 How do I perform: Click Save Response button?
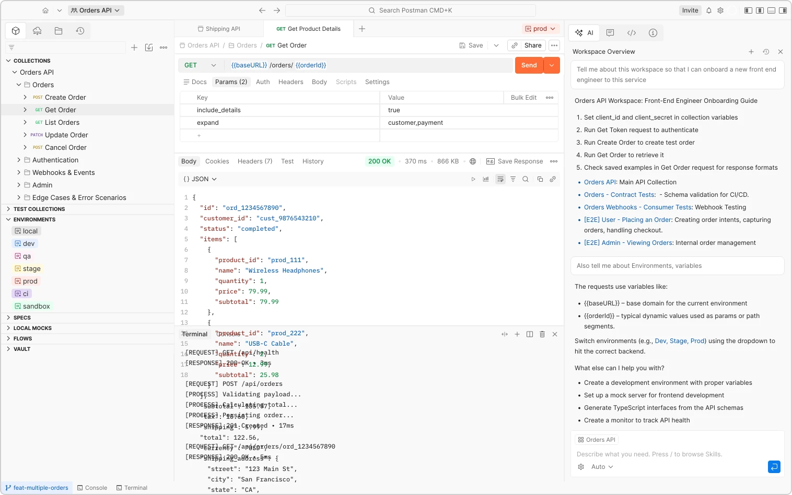515,161
